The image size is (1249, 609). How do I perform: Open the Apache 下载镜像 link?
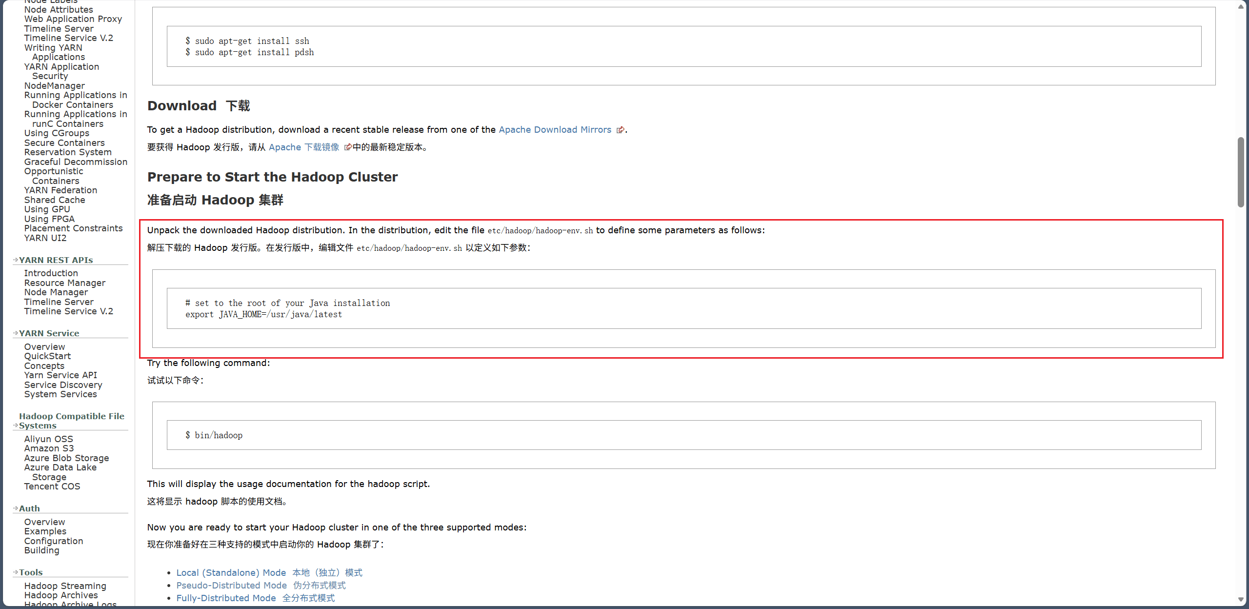(x=303, y=147)
